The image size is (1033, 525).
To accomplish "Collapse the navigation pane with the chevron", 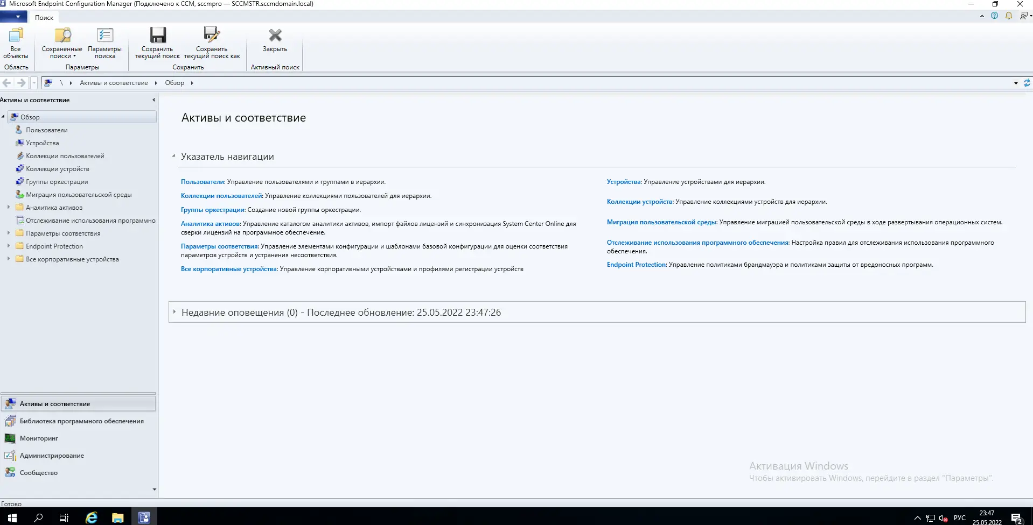I will (x=153, y=100).
